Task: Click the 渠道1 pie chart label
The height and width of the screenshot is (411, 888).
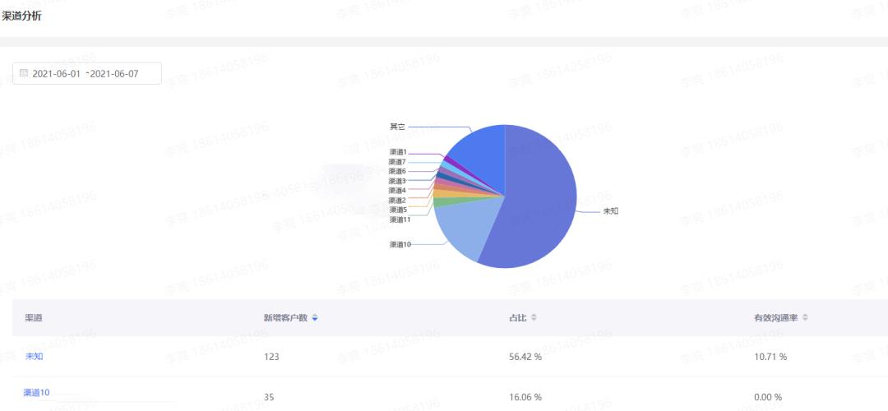Action: [398, 152]
